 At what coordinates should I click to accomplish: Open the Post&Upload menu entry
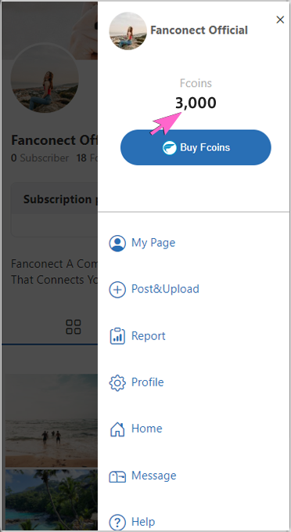coord(165,289)
